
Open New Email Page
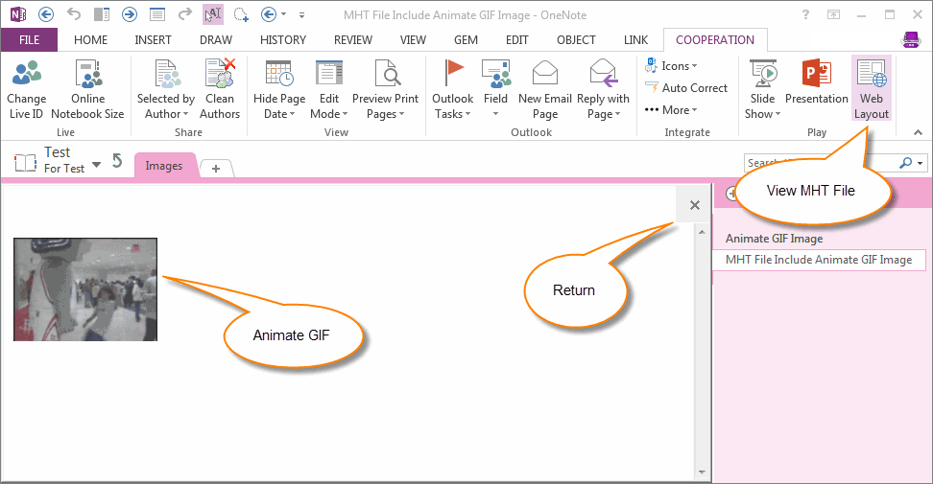point(544,75)
